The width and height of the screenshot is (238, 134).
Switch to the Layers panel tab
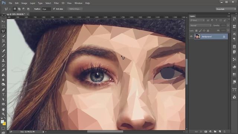click(192, 16)
